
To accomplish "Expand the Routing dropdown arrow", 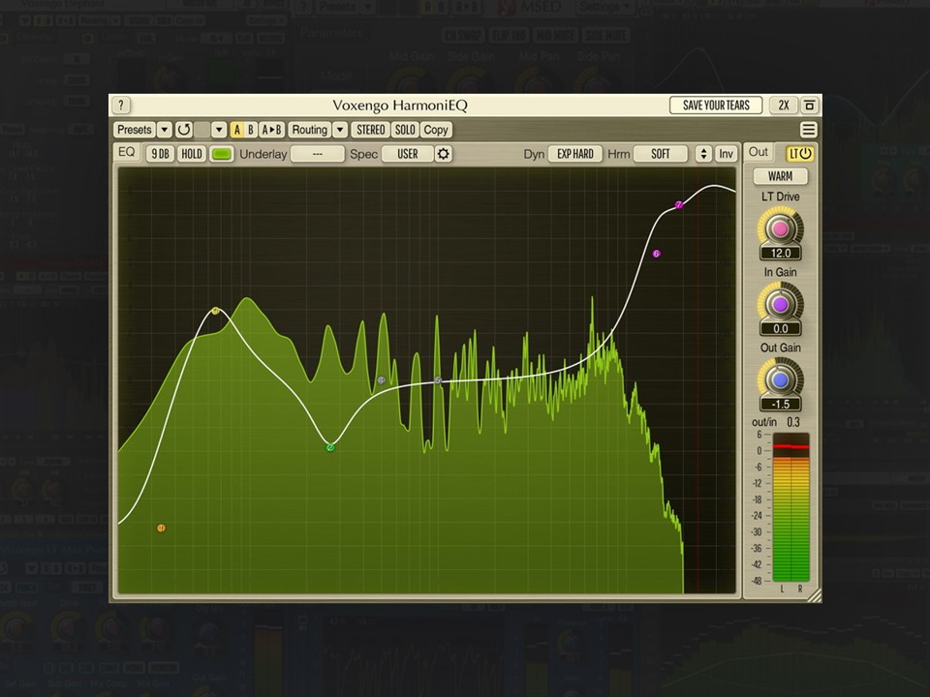I will coord(340,130).
